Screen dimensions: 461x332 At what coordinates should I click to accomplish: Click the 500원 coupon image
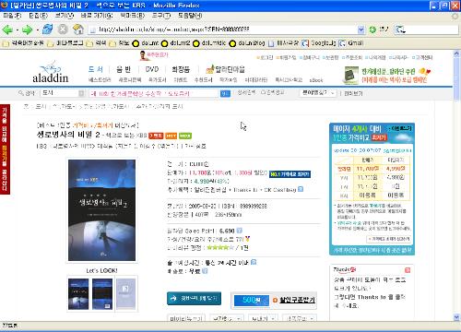pyautogui.click(x=252, y=300)
